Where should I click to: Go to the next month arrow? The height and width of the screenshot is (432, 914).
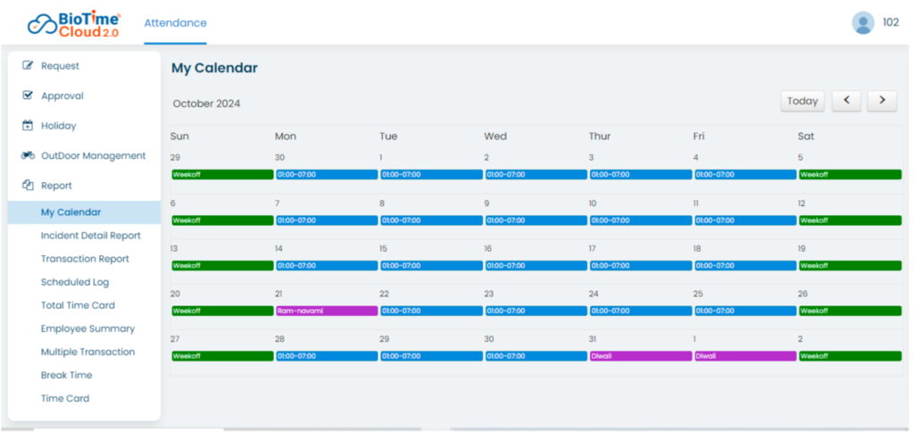point(882,101)
